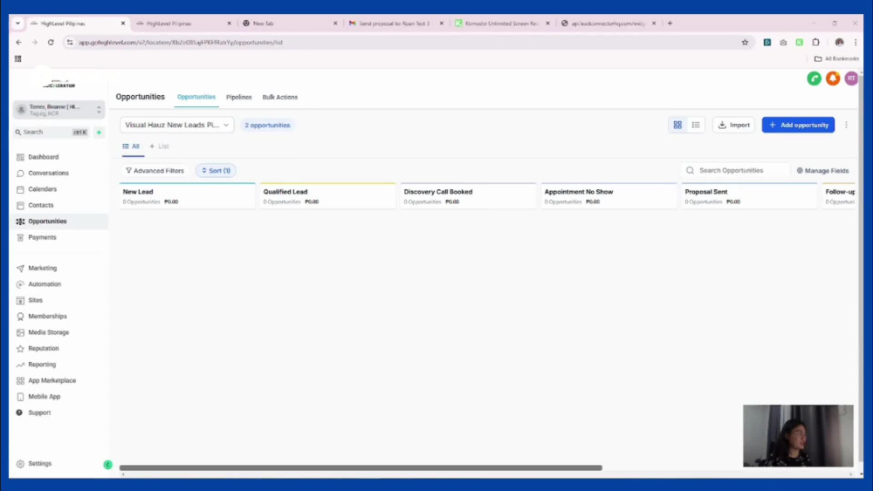
Task: Open browser extensions puzzle icon
Action: tap(816, 42)
